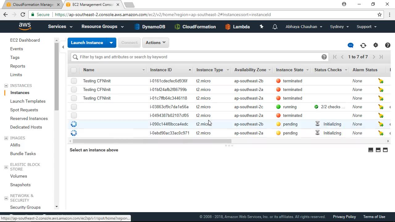Image resolution: width=395 pixels, height=222 pixels.
Task: Go to the first page of results
Action: tap(335, 57)
